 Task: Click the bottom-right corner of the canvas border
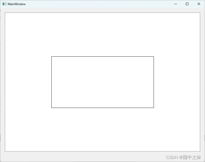coord(200,151)
